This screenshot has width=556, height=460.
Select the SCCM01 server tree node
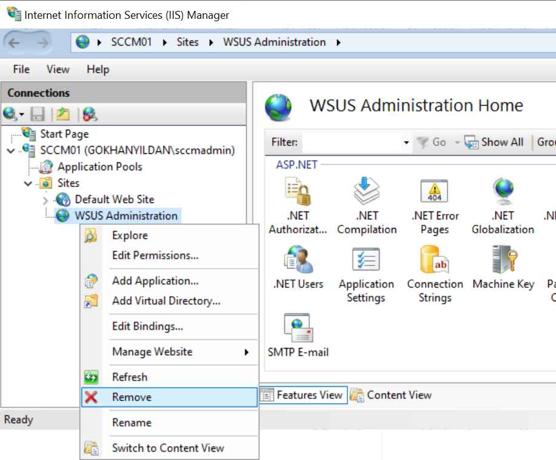click(137, 150)
